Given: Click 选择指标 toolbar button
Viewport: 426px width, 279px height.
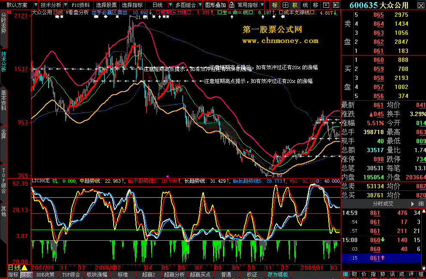Looking at the screenshot, I should 132,5.
